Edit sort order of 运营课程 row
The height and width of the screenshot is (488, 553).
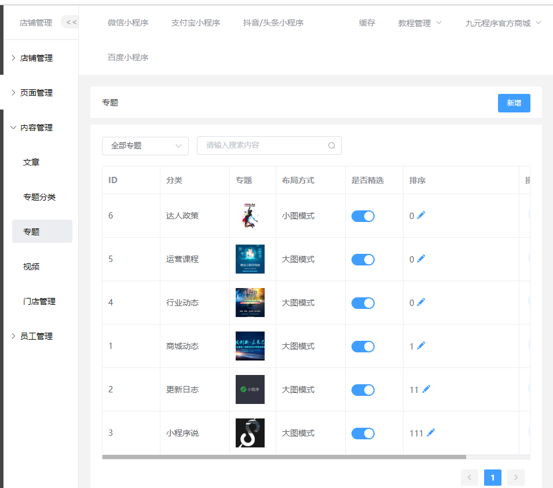pos(421,259)
